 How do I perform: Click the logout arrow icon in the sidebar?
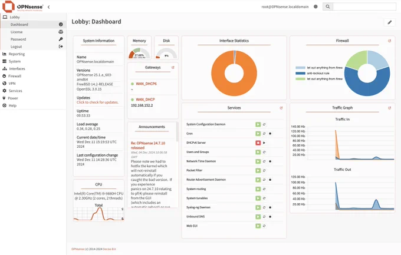[x=61, y=47]
